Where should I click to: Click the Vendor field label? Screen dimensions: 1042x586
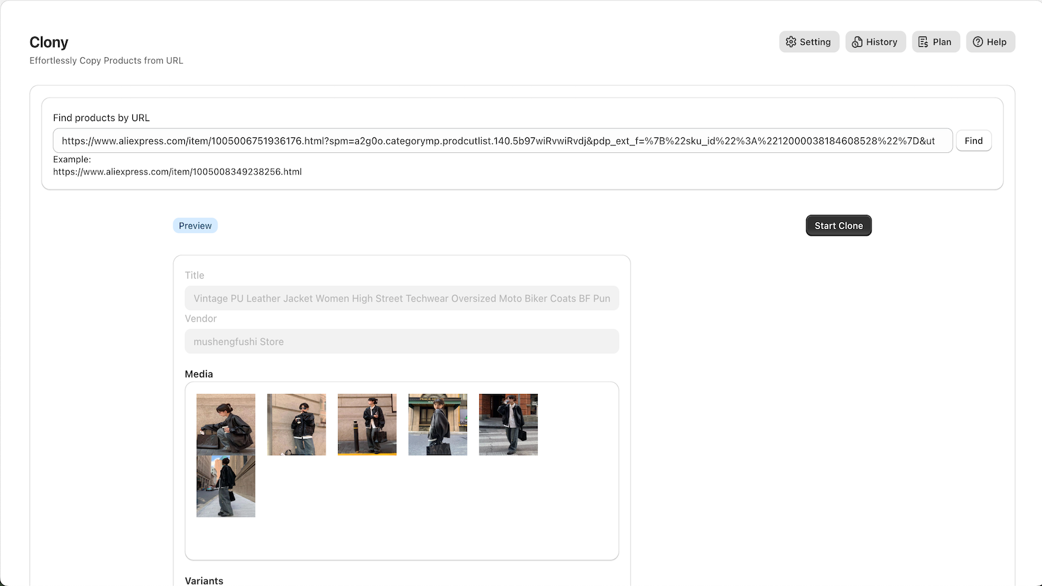201,318
